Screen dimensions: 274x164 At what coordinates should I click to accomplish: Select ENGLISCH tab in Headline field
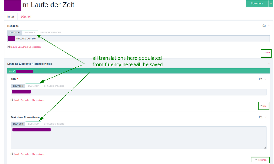pyautogui.click(x=30, y=33)
